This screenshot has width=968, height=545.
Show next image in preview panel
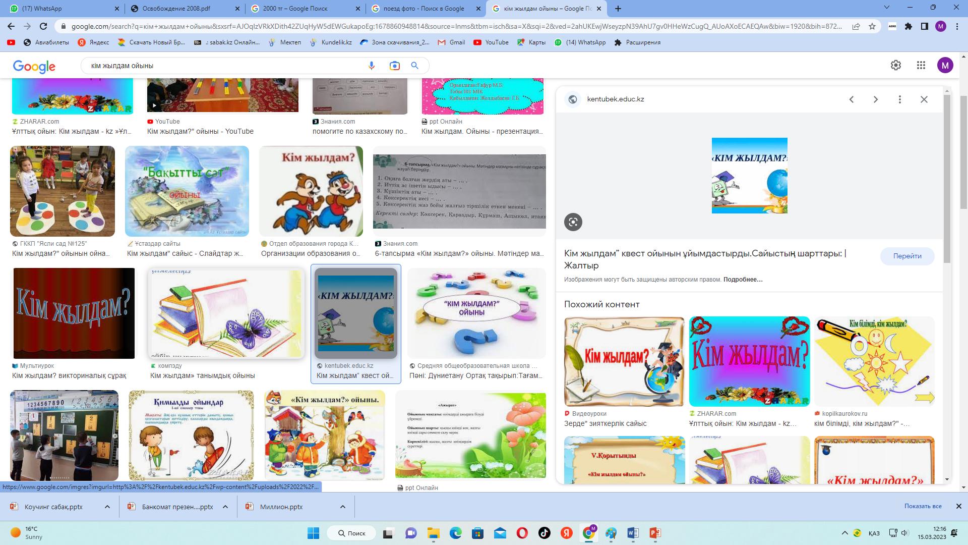pos(875,99)
